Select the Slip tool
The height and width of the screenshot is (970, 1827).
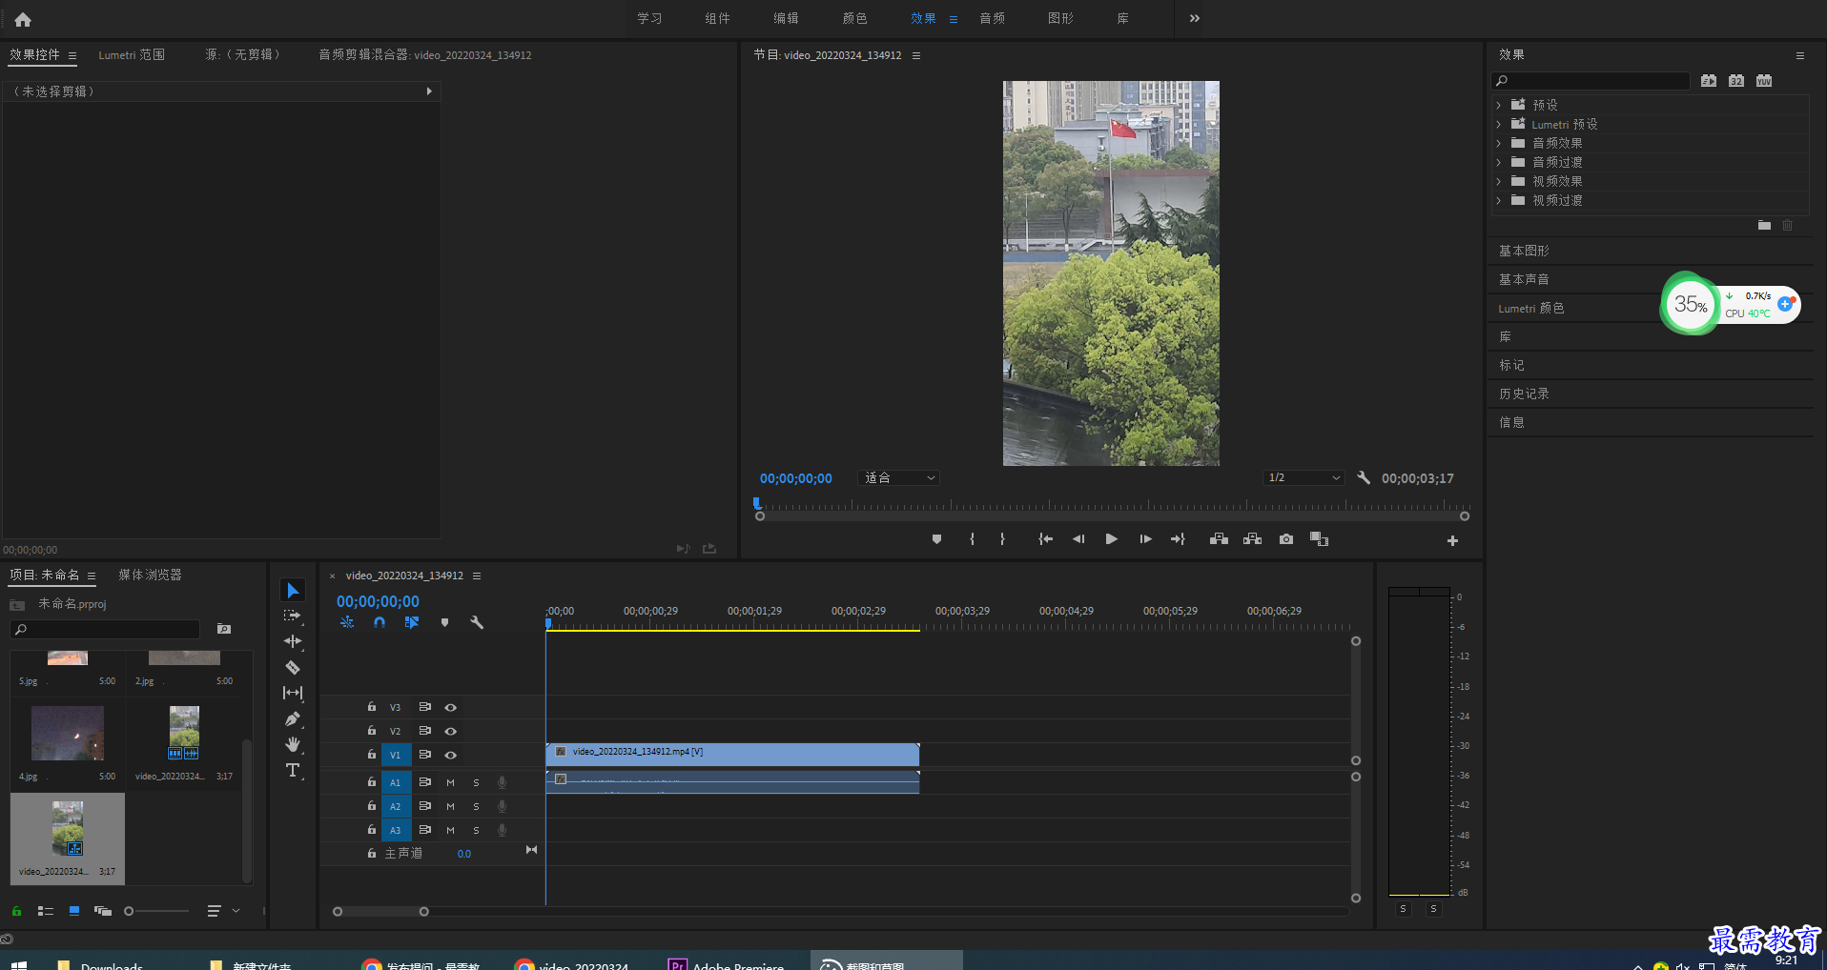pos(293,693)
